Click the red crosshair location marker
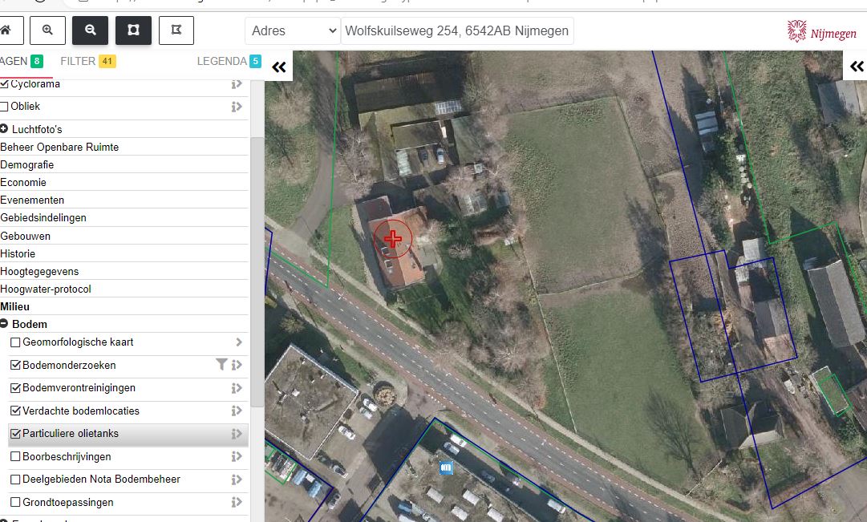The height and width of the screenshot is (522, 867). [393, 238]
